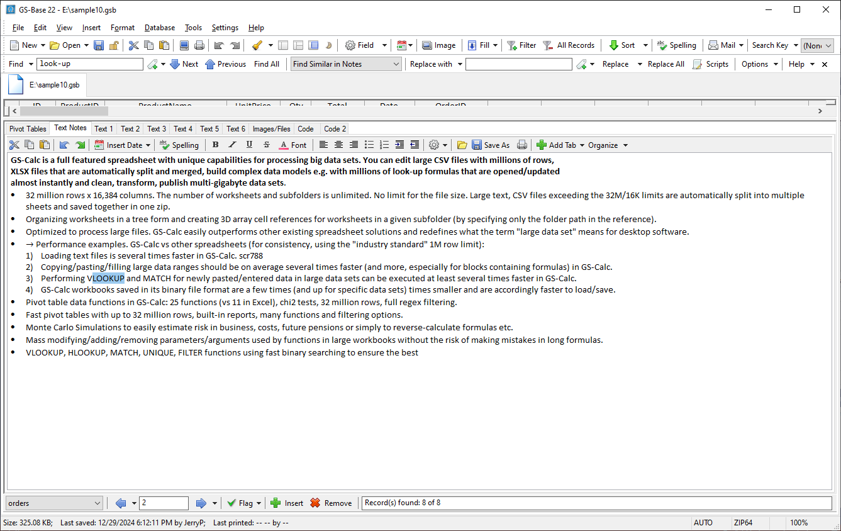Click the Find All button
The width and height of the screenshot is (841, 531).
point(267,64)
